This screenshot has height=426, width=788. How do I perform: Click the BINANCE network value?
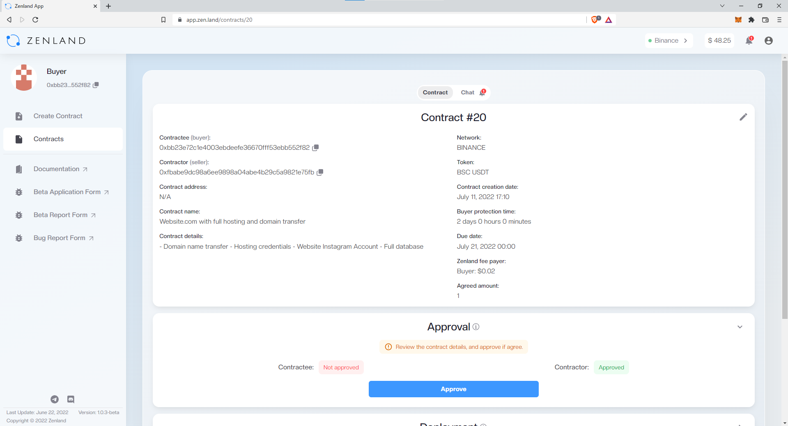(471, 148)
